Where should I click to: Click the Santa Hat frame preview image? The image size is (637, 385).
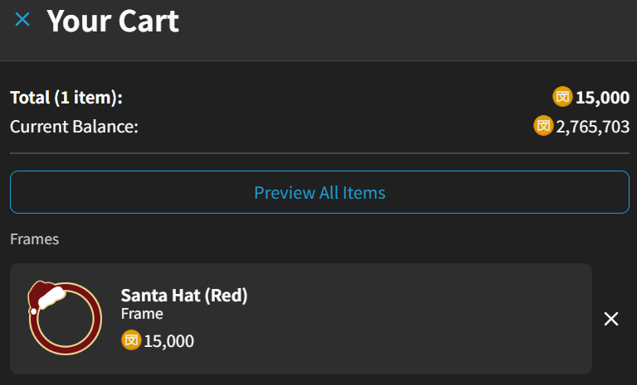[64, 319]
